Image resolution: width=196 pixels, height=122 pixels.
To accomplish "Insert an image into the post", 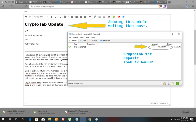I will (x=99, y=17).
